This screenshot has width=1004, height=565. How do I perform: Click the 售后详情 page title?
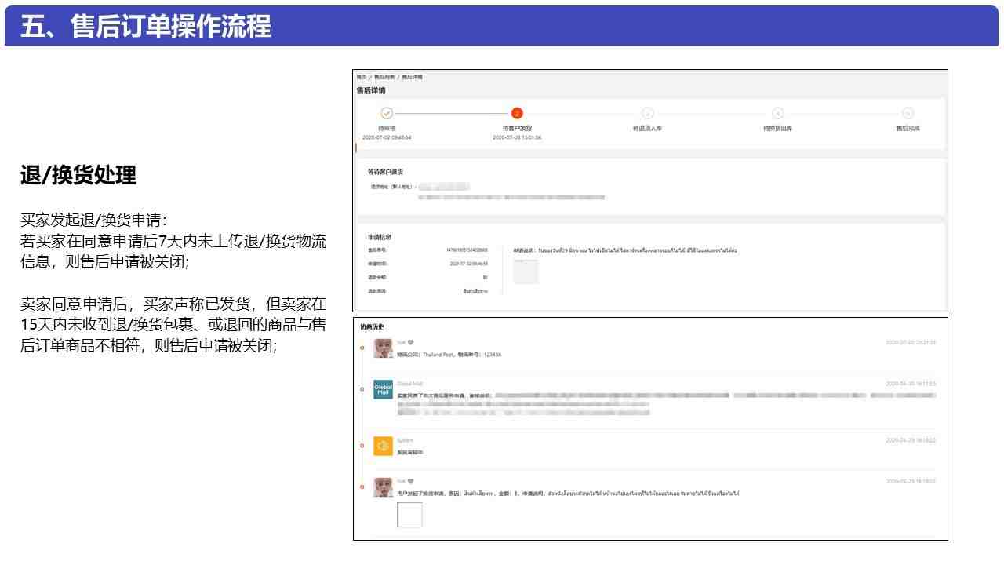(371, 90)
